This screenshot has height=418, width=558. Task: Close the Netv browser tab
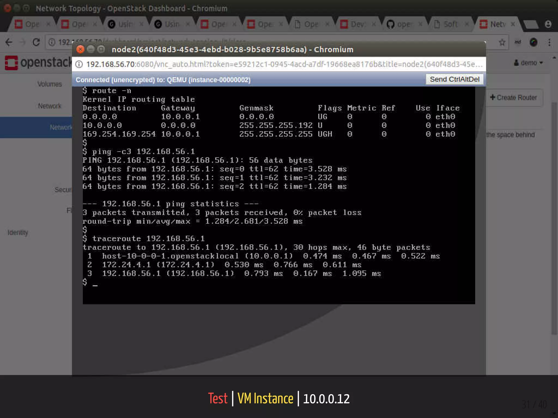pos(513,24)
